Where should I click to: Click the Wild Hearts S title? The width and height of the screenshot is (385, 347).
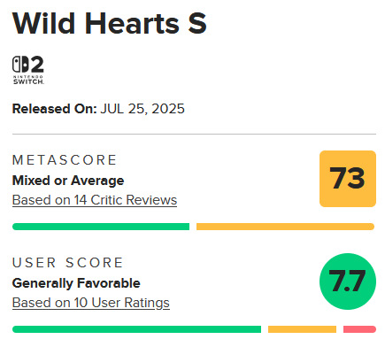click(110, 23)
